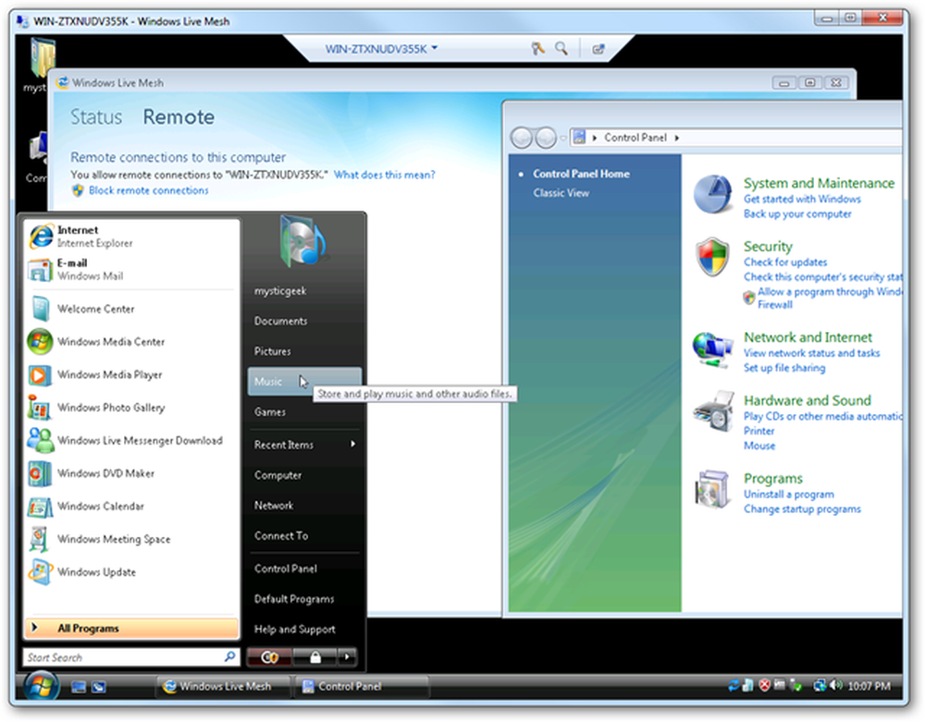Screen dimensions: 925x722
Task: Launch Windows Mail E-mail entry
Action: click(x=131, y=269)
